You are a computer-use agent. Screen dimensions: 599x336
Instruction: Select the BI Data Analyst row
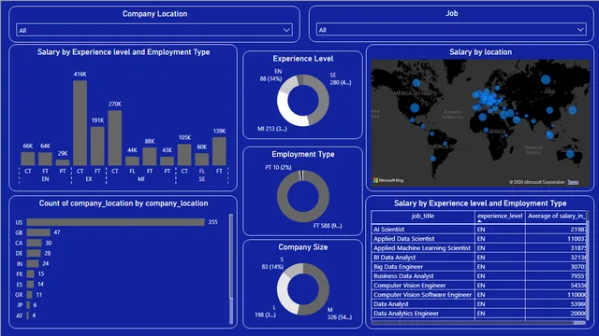[x=478, y=258]
